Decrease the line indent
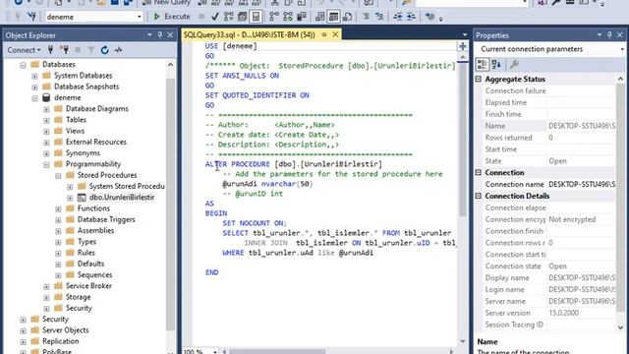The height and width of the screenshot is (354, 629). pos(397,17)
